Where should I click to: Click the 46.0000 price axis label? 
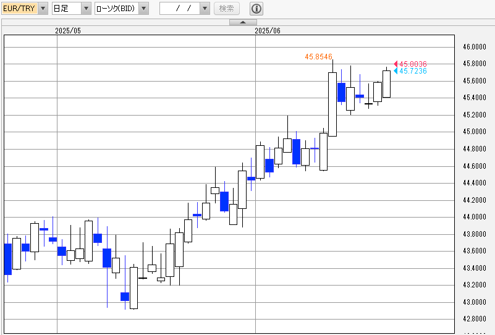pos(475,47)
